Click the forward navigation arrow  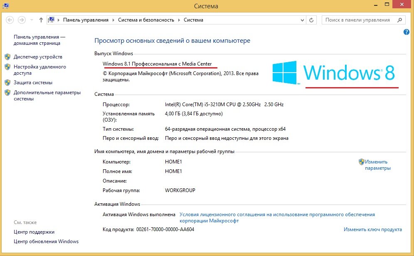pyautogui.click(x=22, y=20)
